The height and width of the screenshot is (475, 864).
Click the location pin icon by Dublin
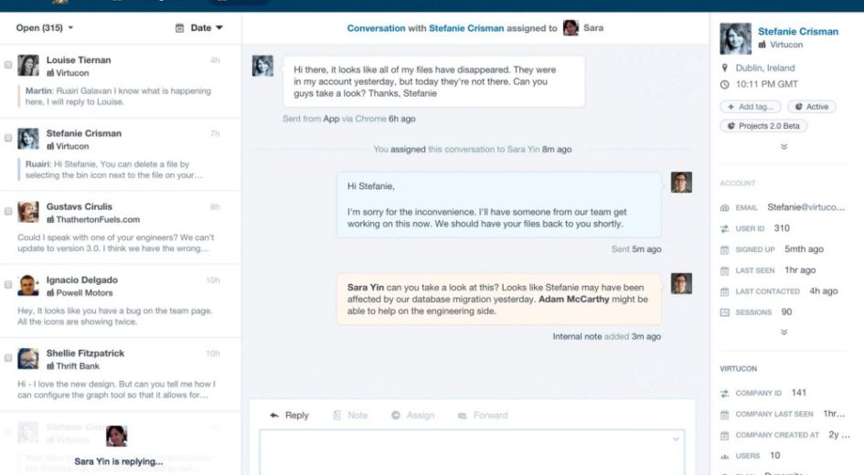[x=725, y=69]
